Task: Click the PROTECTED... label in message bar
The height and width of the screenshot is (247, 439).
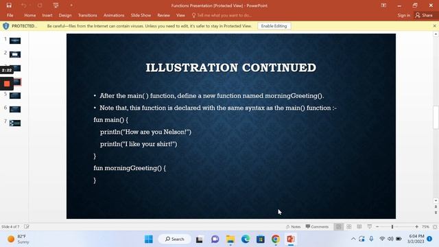Action: [25, 26]
